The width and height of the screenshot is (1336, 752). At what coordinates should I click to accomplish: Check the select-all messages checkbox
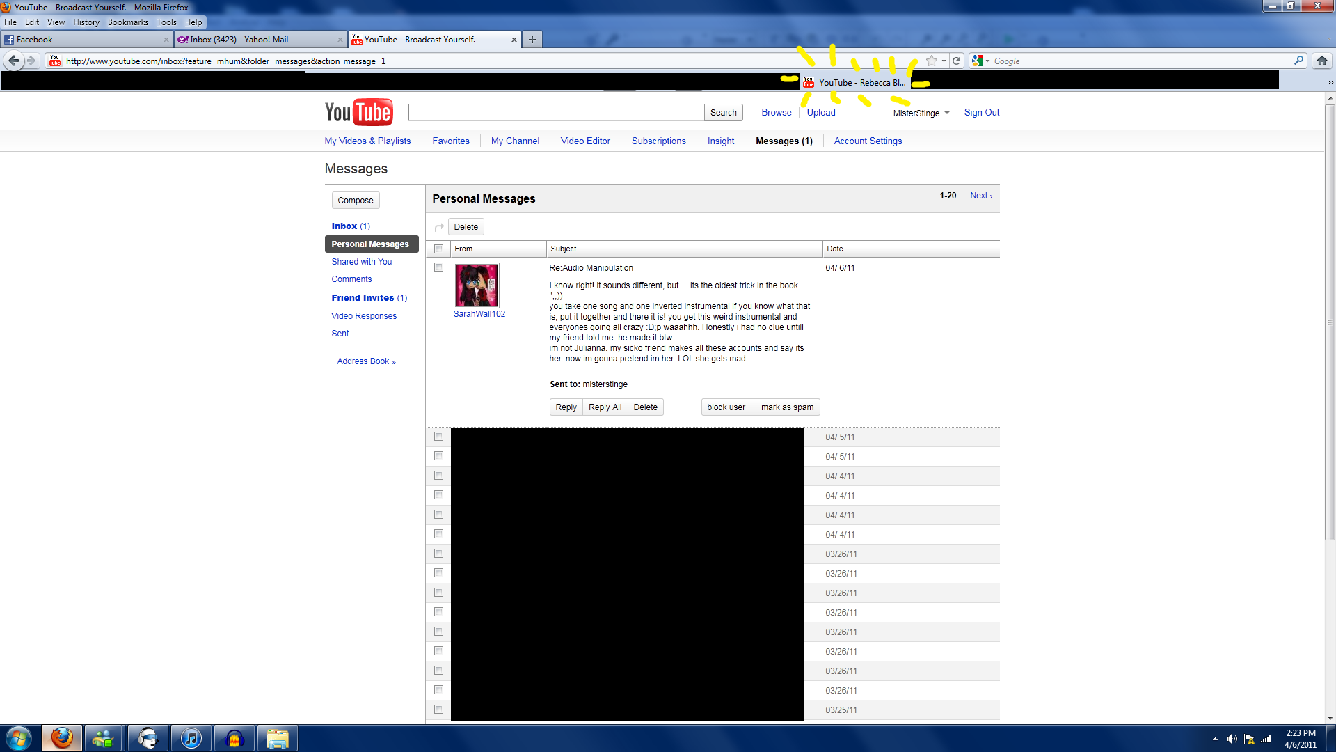pos(438,249)
